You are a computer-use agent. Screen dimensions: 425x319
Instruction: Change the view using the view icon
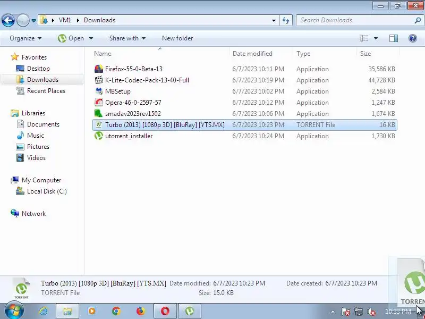[364, 38]
